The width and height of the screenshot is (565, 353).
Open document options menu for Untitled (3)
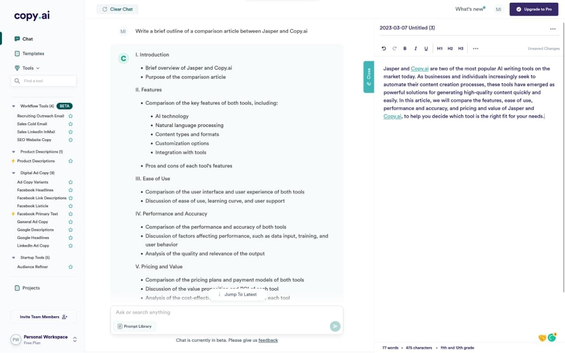pyautogui.click(x=553, y=29)
